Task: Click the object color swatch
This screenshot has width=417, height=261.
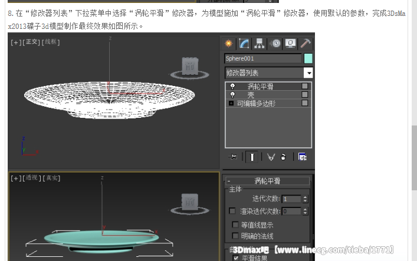Action: pos(308,58)
